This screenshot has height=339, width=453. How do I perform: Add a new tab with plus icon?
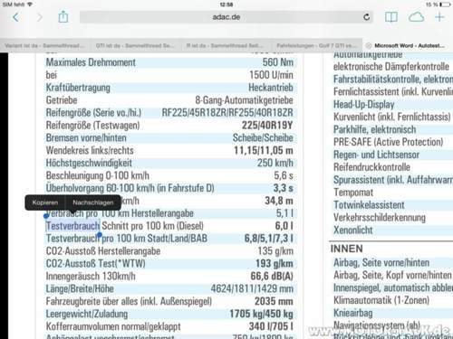pyautogui.click(x=439, y=17)
